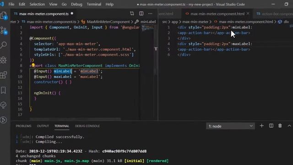
Task: Create a new terminal with plus icon
Action: pyautogui.click(x=261, y=126)
